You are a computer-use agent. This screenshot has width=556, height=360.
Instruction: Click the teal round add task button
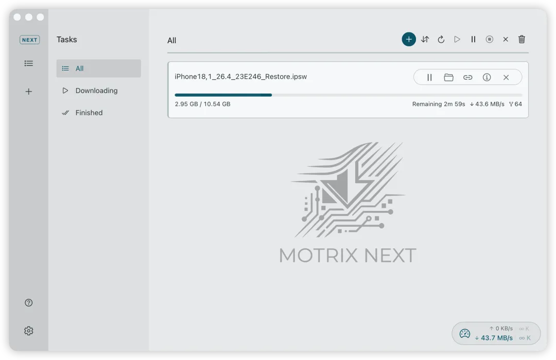[409, 39]
